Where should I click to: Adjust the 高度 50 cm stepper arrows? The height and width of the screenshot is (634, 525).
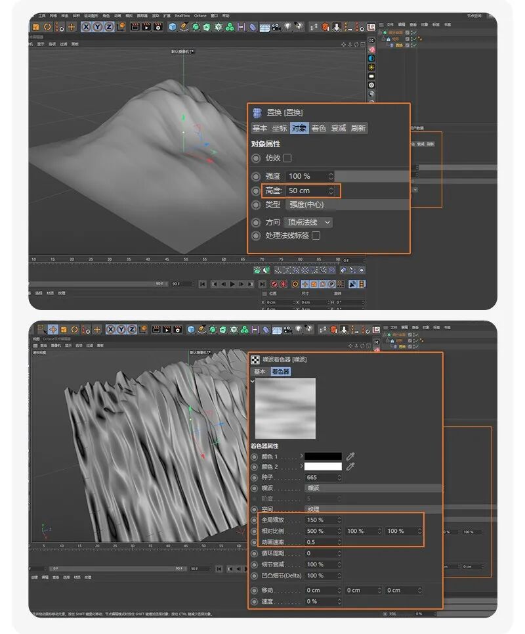point(331,191)
